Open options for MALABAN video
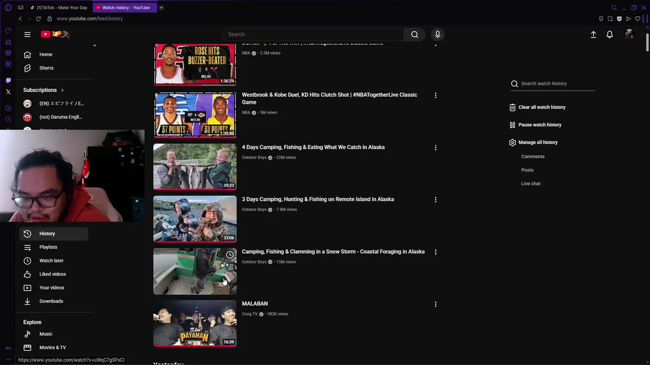Screen dimensions: 650x365 point(435,304)
